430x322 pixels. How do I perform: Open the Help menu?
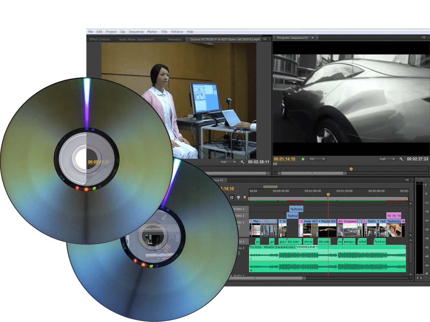coord(190,32)
